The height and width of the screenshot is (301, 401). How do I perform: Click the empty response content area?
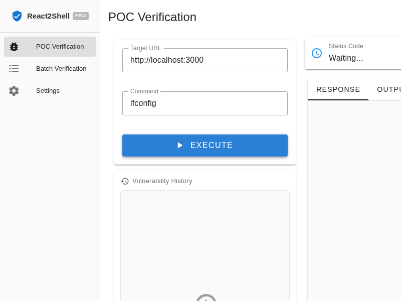point(354,201)
